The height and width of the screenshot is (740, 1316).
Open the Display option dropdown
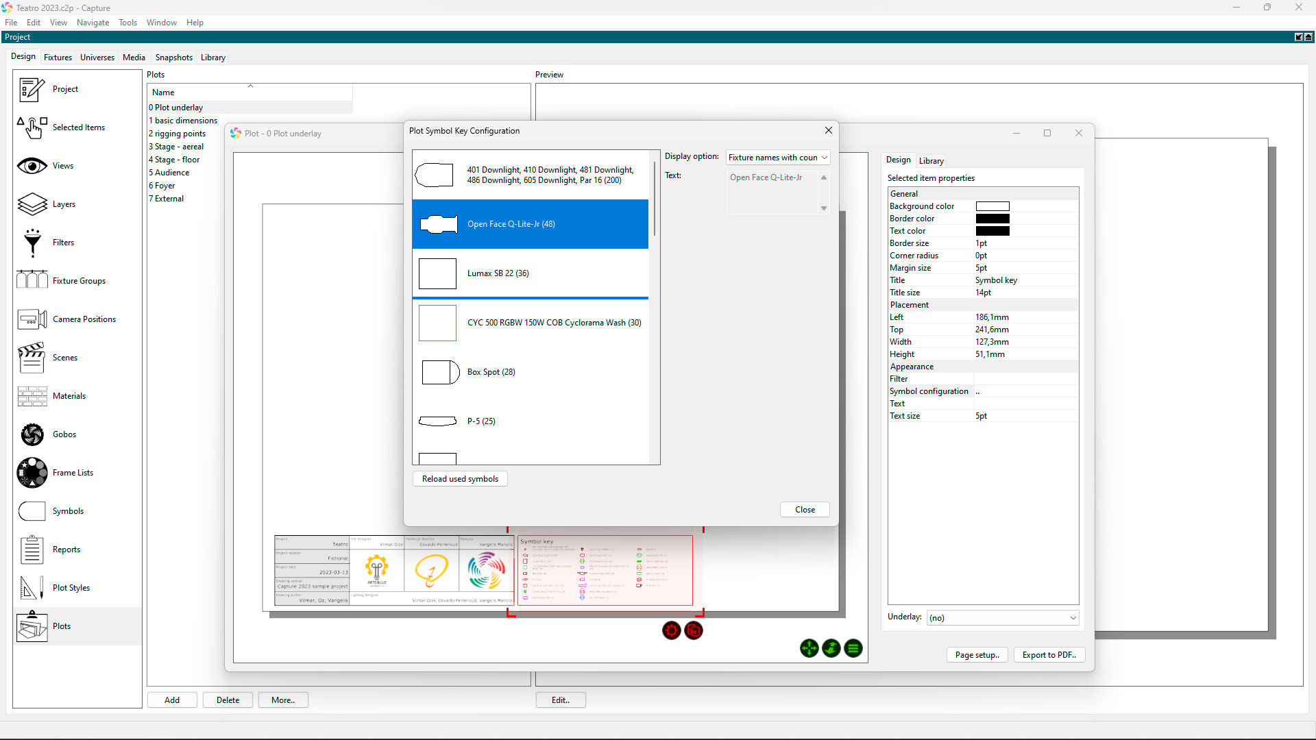point(778,158)
